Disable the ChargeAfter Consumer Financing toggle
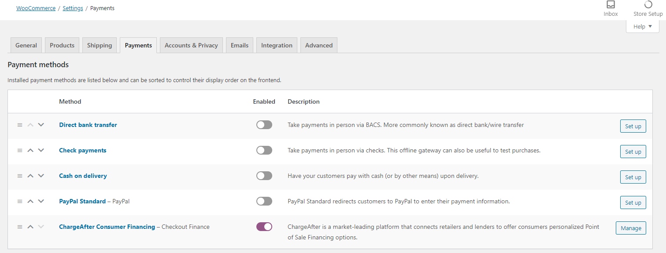The image size is (666, 253). click(x=264, y=227)
